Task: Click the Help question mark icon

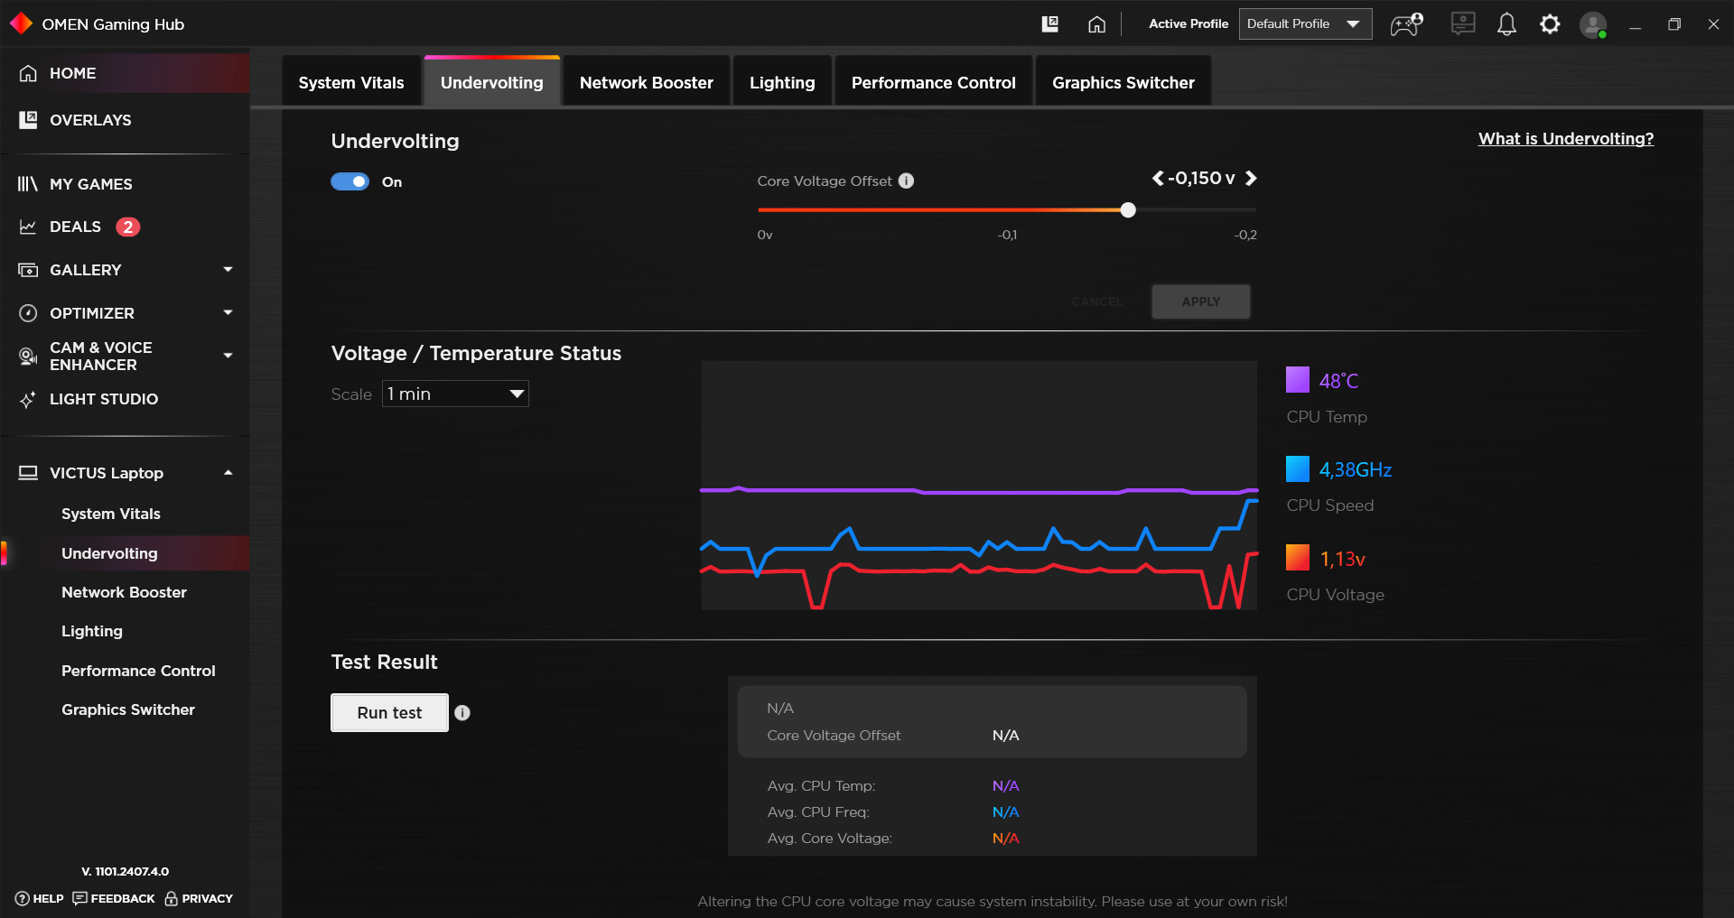Action: click(x=23, y=898)
